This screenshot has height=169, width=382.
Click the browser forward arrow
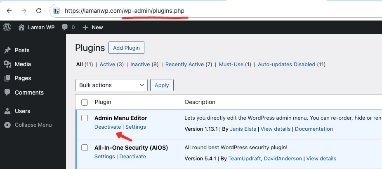click(24, 11)
